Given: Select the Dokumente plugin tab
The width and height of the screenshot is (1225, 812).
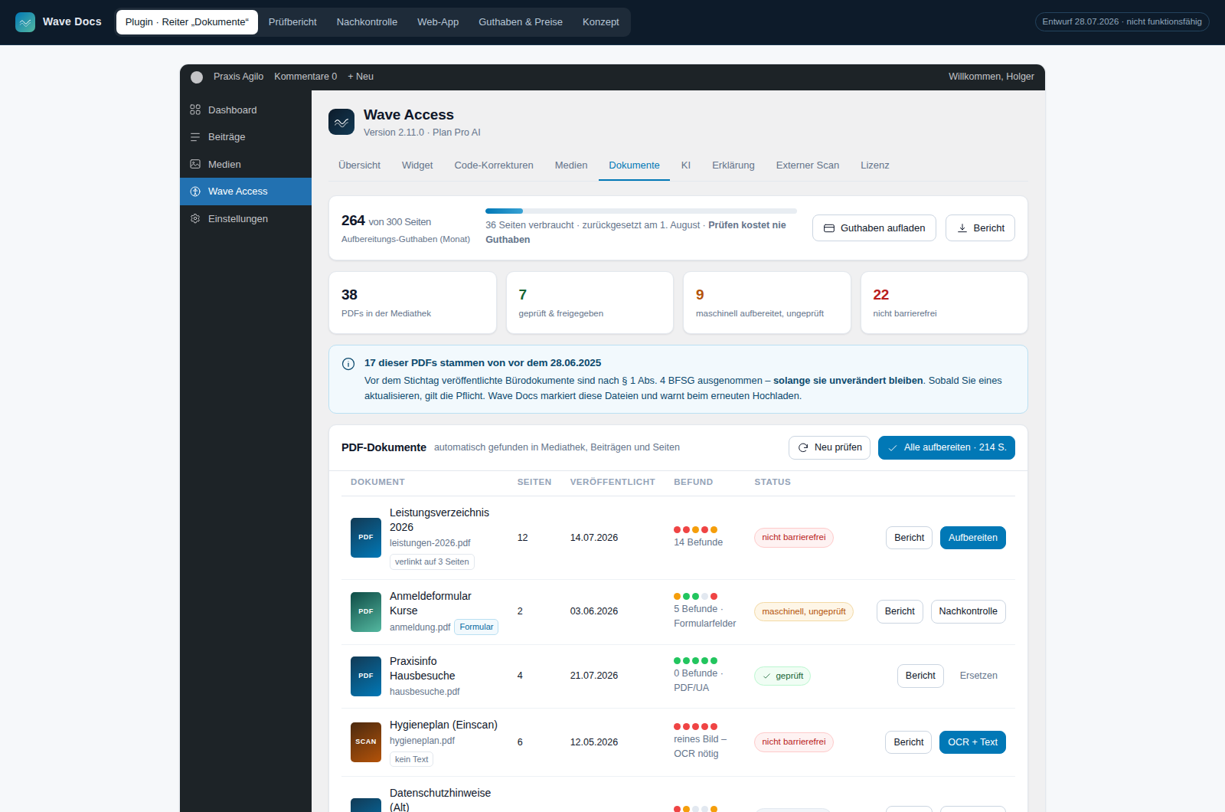Looking at the screenshot, I should 634,165.
